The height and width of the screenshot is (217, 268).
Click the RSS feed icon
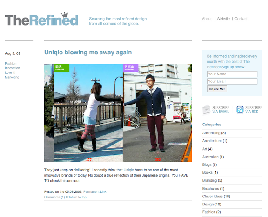click(240, 110)
